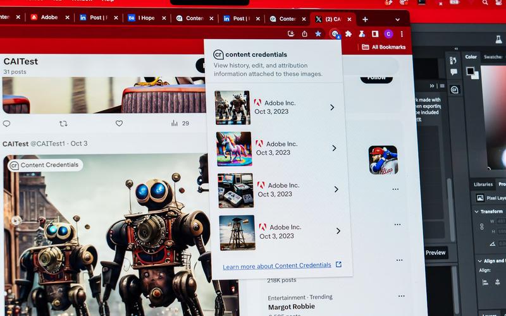
Task: Open a new browser tab with plus
Action: pos(365,20)
